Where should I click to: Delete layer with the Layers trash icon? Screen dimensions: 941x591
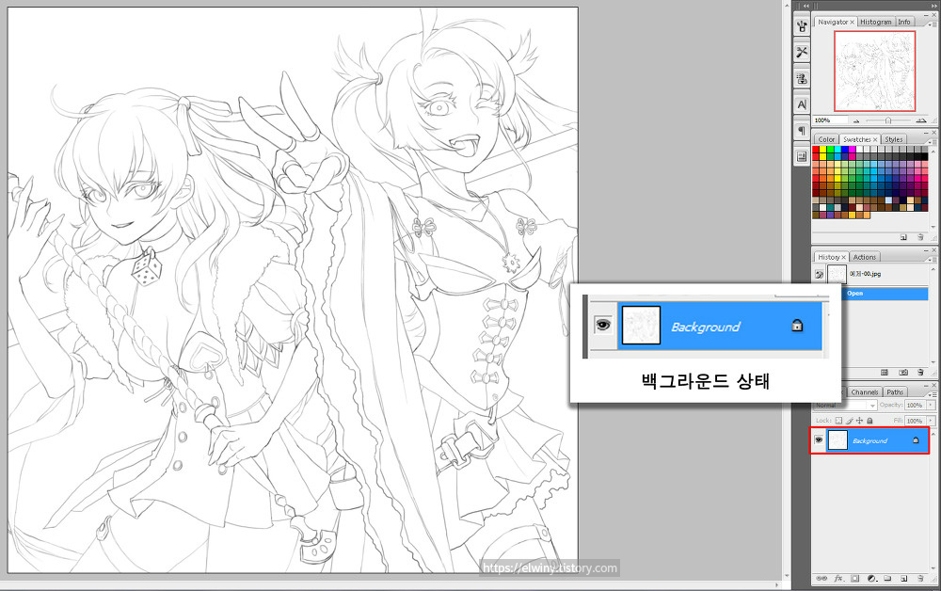coord(920,579)
